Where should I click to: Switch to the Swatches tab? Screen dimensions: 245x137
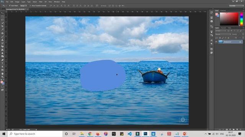(223, 11)
